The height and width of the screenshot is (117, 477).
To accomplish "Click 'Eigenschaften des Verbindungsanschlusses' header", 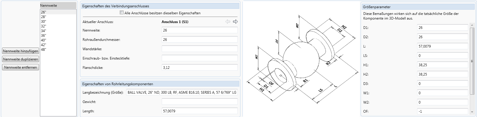I will [160, 6].
